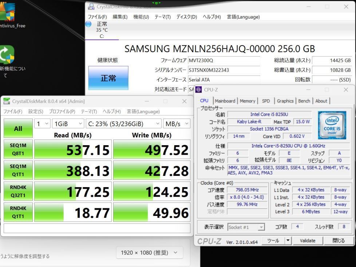Click the 正常 health status button
The width and height of the screenshot is (356, 267).
[x=108, y=78]
